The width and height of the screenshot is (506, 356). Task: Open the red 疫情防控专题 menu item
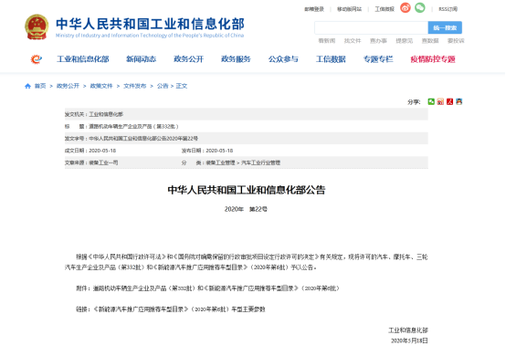coord(433,59)
